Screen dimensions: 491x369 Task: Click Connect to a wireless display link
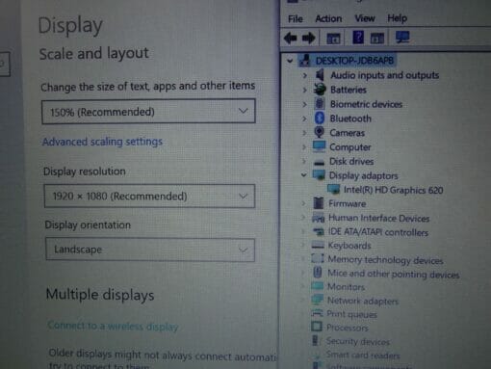coord(113,326)
